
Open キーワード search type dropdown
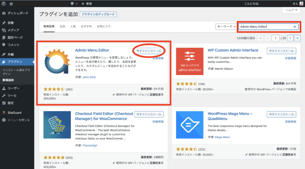(226, 27)
